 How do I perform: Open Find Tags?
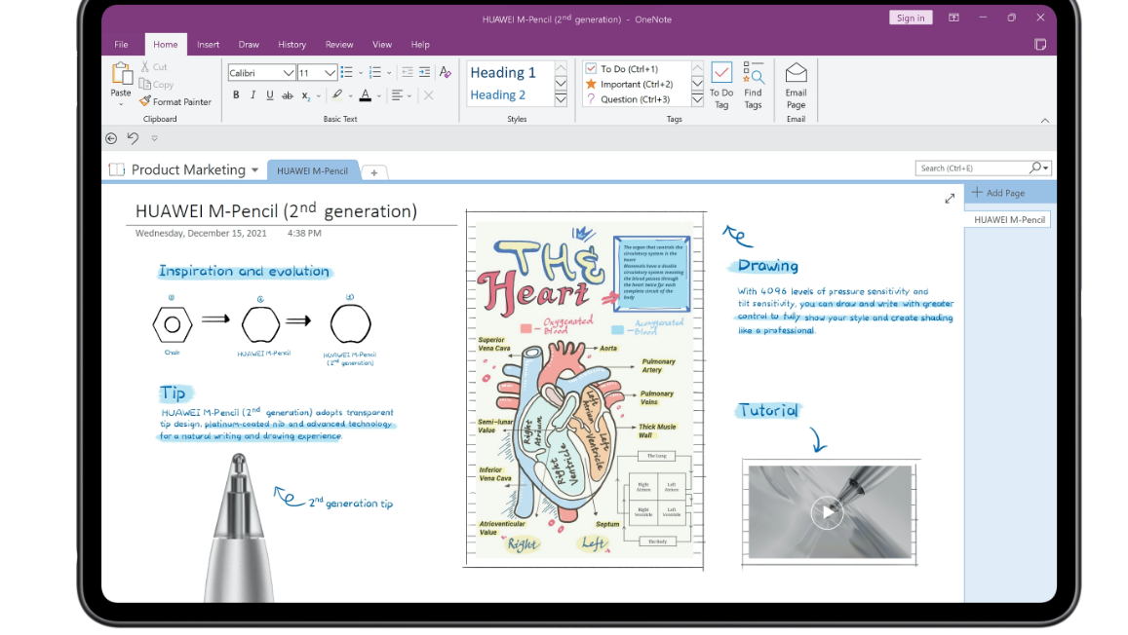pos(754,86)
